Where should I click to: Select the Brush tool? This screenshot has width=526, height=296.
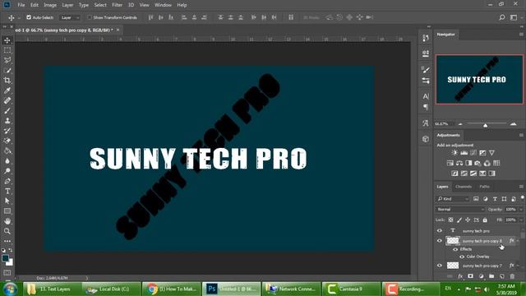7,111
